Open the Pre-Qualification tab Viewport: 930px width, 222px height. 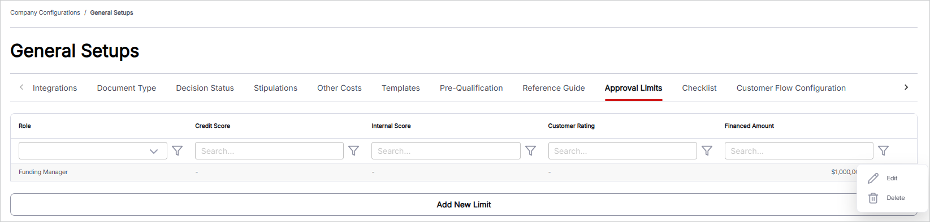point(471,88)
